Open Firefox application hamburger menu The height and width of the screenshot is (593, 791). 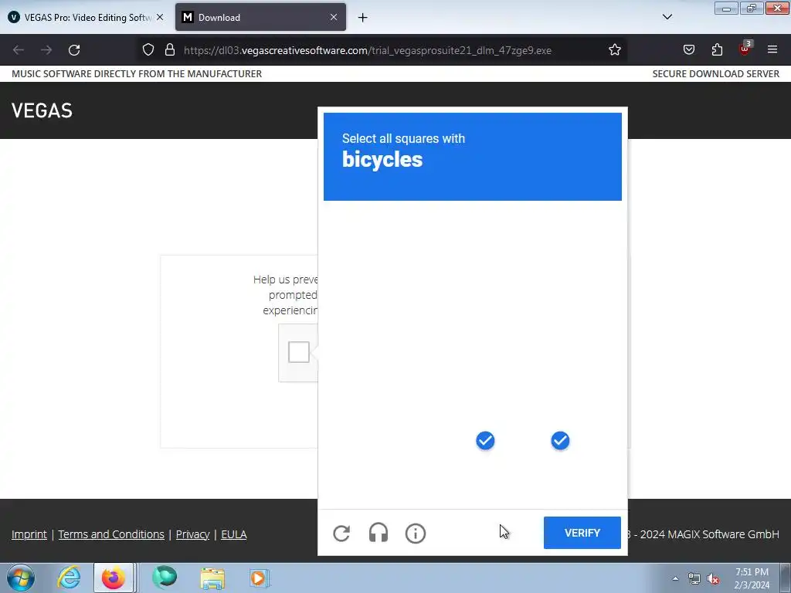pos(772,49)
